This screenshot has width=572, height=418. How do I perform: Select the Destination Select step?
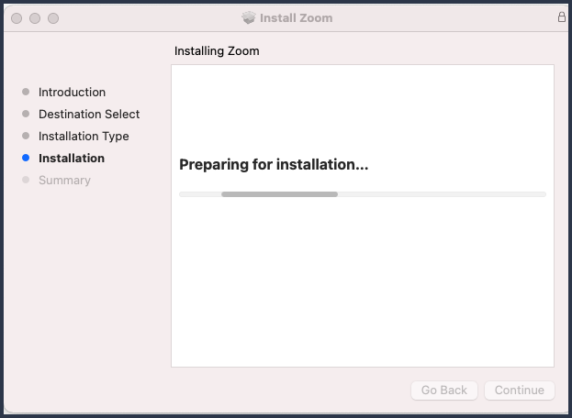click(x=89, y=114)
